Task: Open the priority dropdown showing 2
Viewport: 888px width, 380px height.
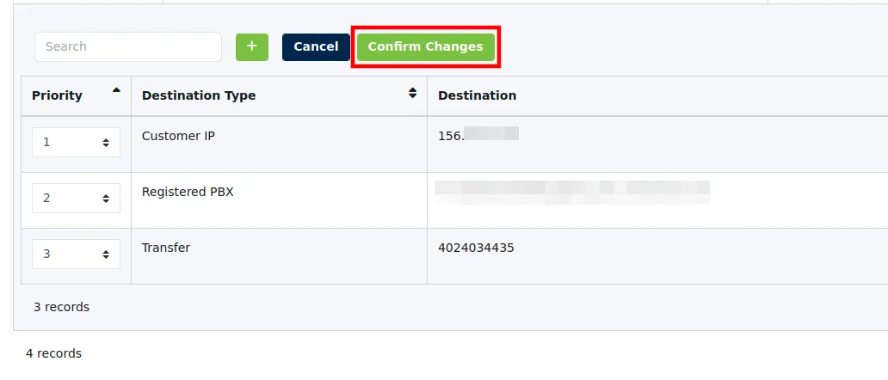Action: (76, 199)
